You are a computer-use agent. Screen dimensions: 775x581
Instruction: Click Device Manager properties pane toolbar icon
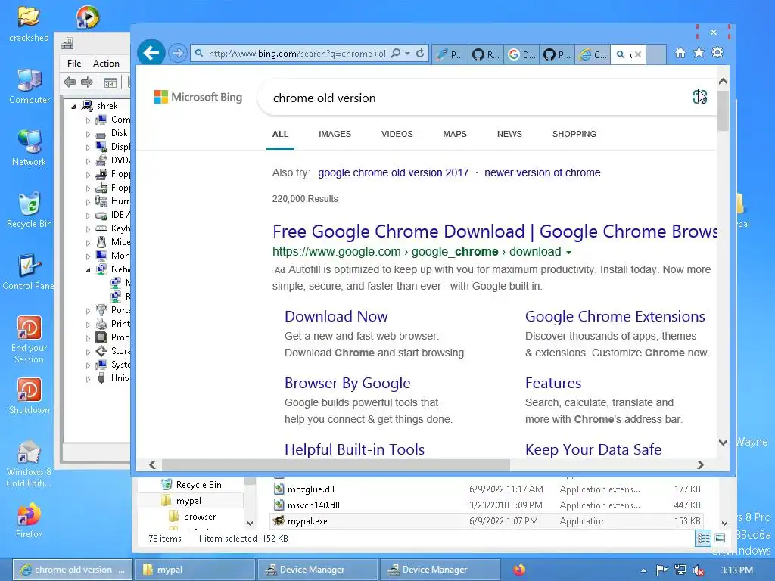(110, 82)
